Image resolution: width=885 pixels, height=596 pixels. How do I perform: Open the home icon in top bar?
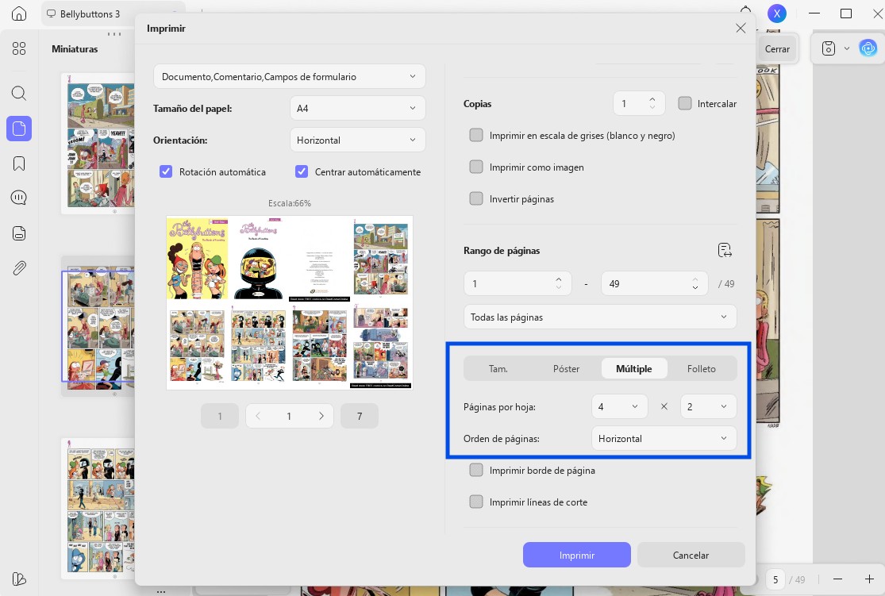[18, 13]
